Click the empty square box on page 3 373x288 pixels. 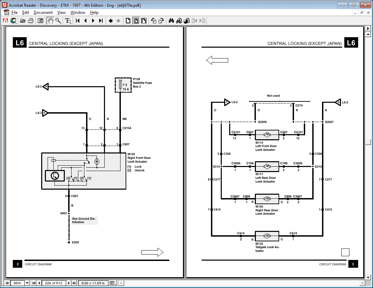pyautogui.click(x=345, y=252)
